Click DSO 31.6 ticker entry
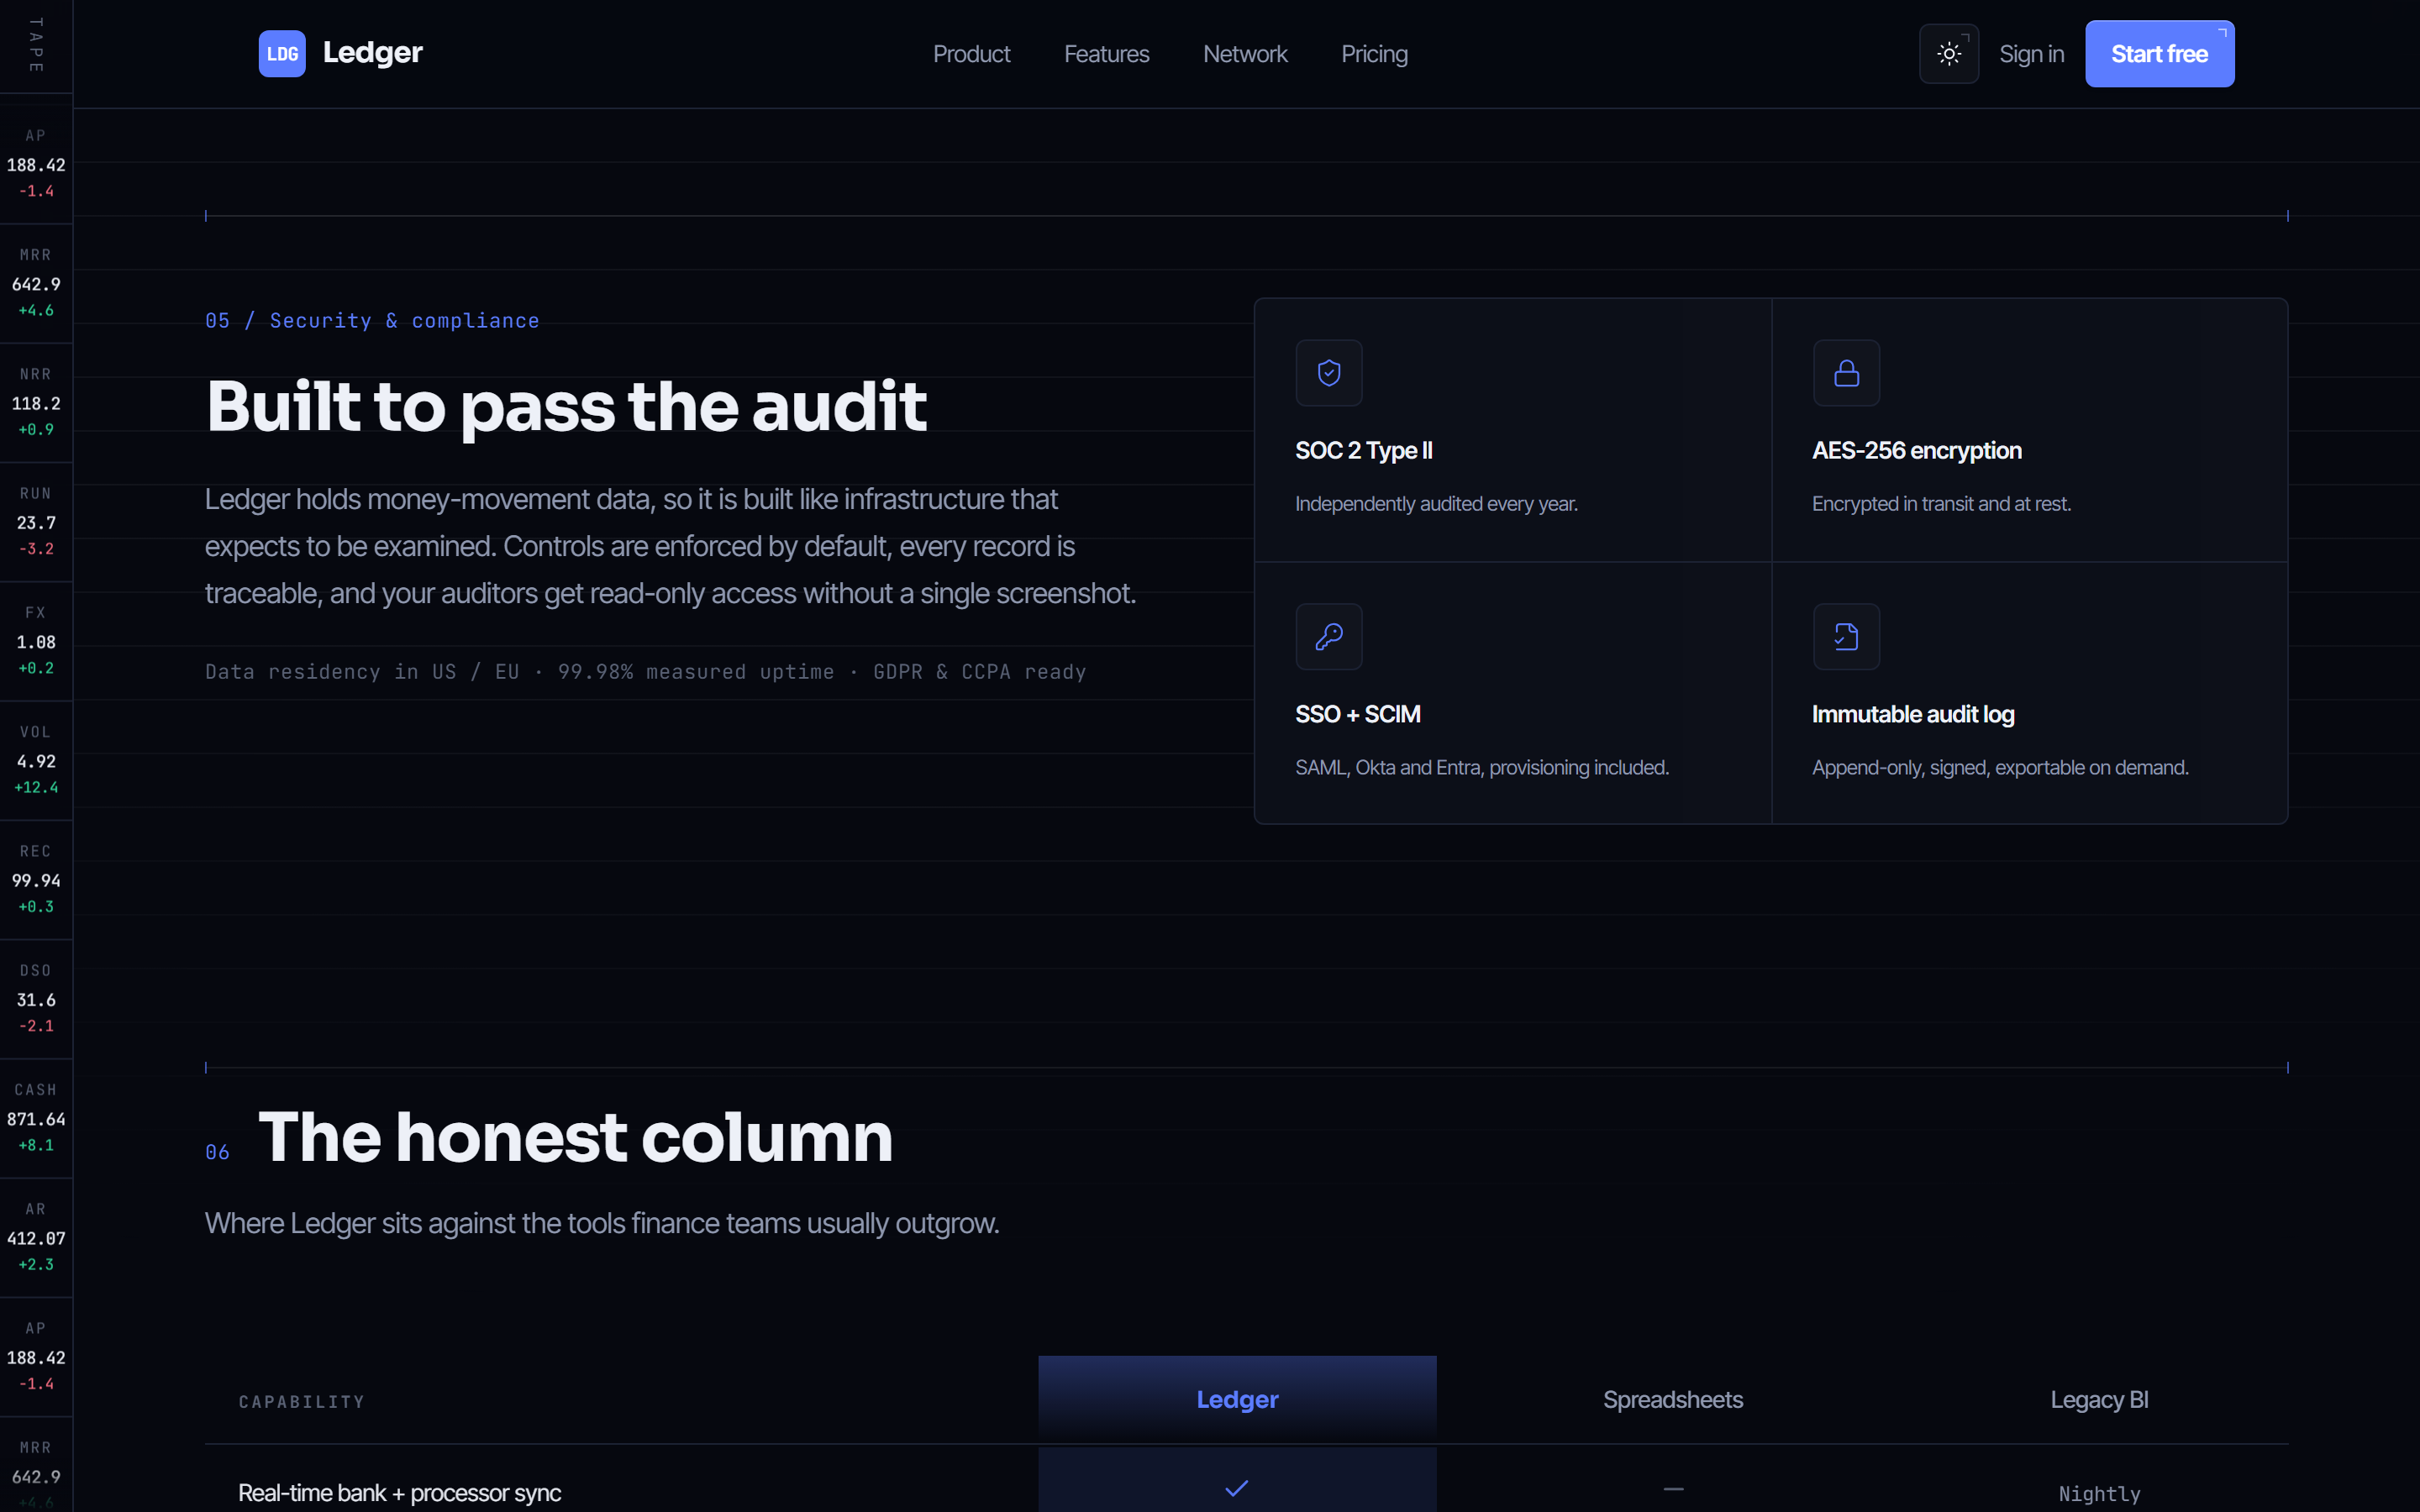 pyautogui.click(x=36, y=998)
